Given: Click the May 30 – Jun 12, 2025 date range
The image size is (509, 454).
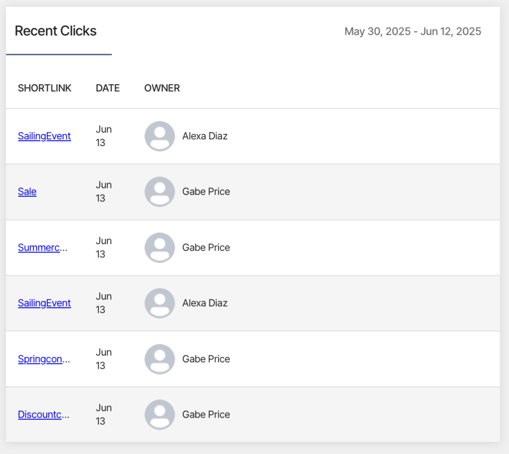Looking at the screenshot, I should click(413, 31).
